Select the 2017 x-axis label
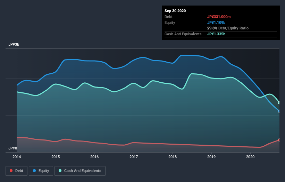Viewport: 285px width, 182px height. tap(134, 157)
